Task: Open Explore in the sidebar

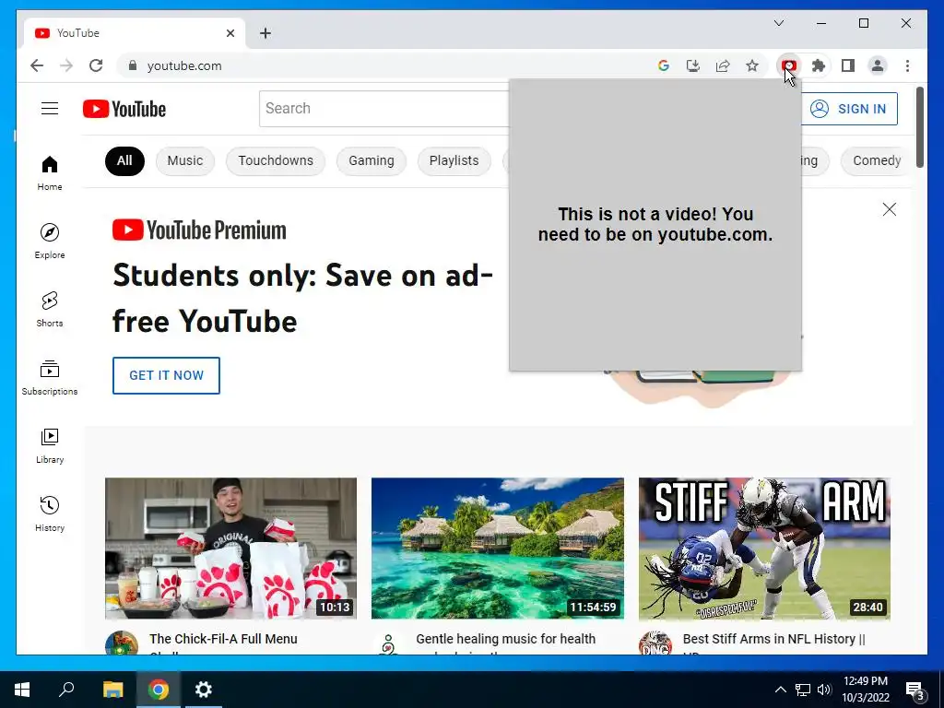Action: [x=50, y=242]
